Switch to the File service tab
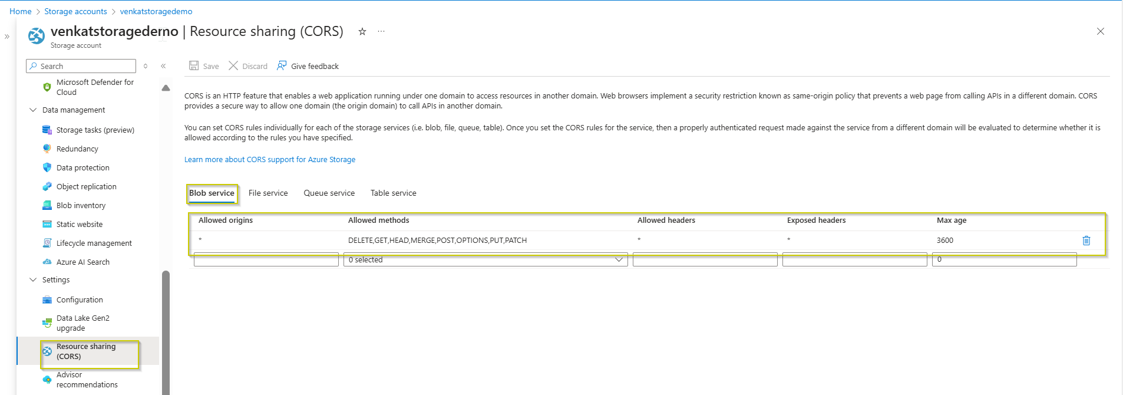This screenshot has height=395, width=1123. pos(268,193)
